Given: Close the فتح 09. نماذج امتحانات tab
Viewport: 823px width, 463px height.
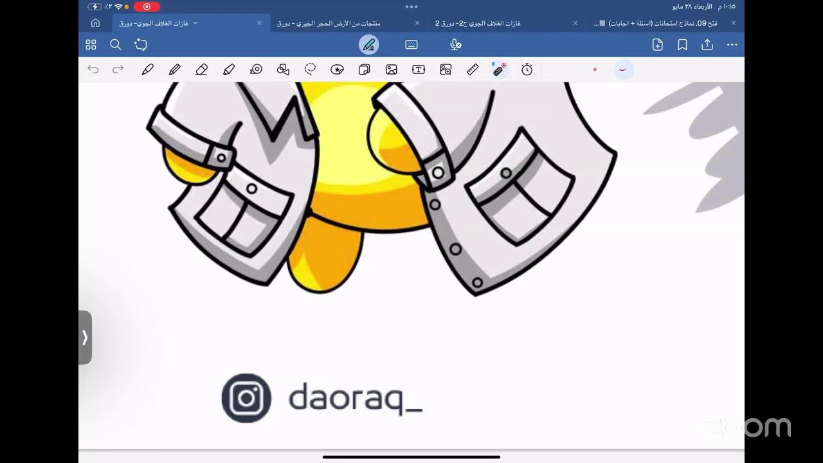Looking at the screenshot, I should click(x=732, y=23).
